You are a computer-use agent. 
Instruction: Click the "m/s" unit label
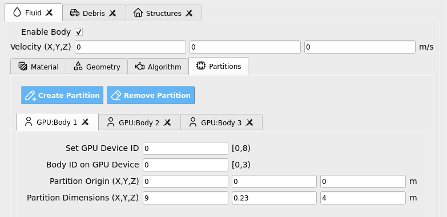426,47
